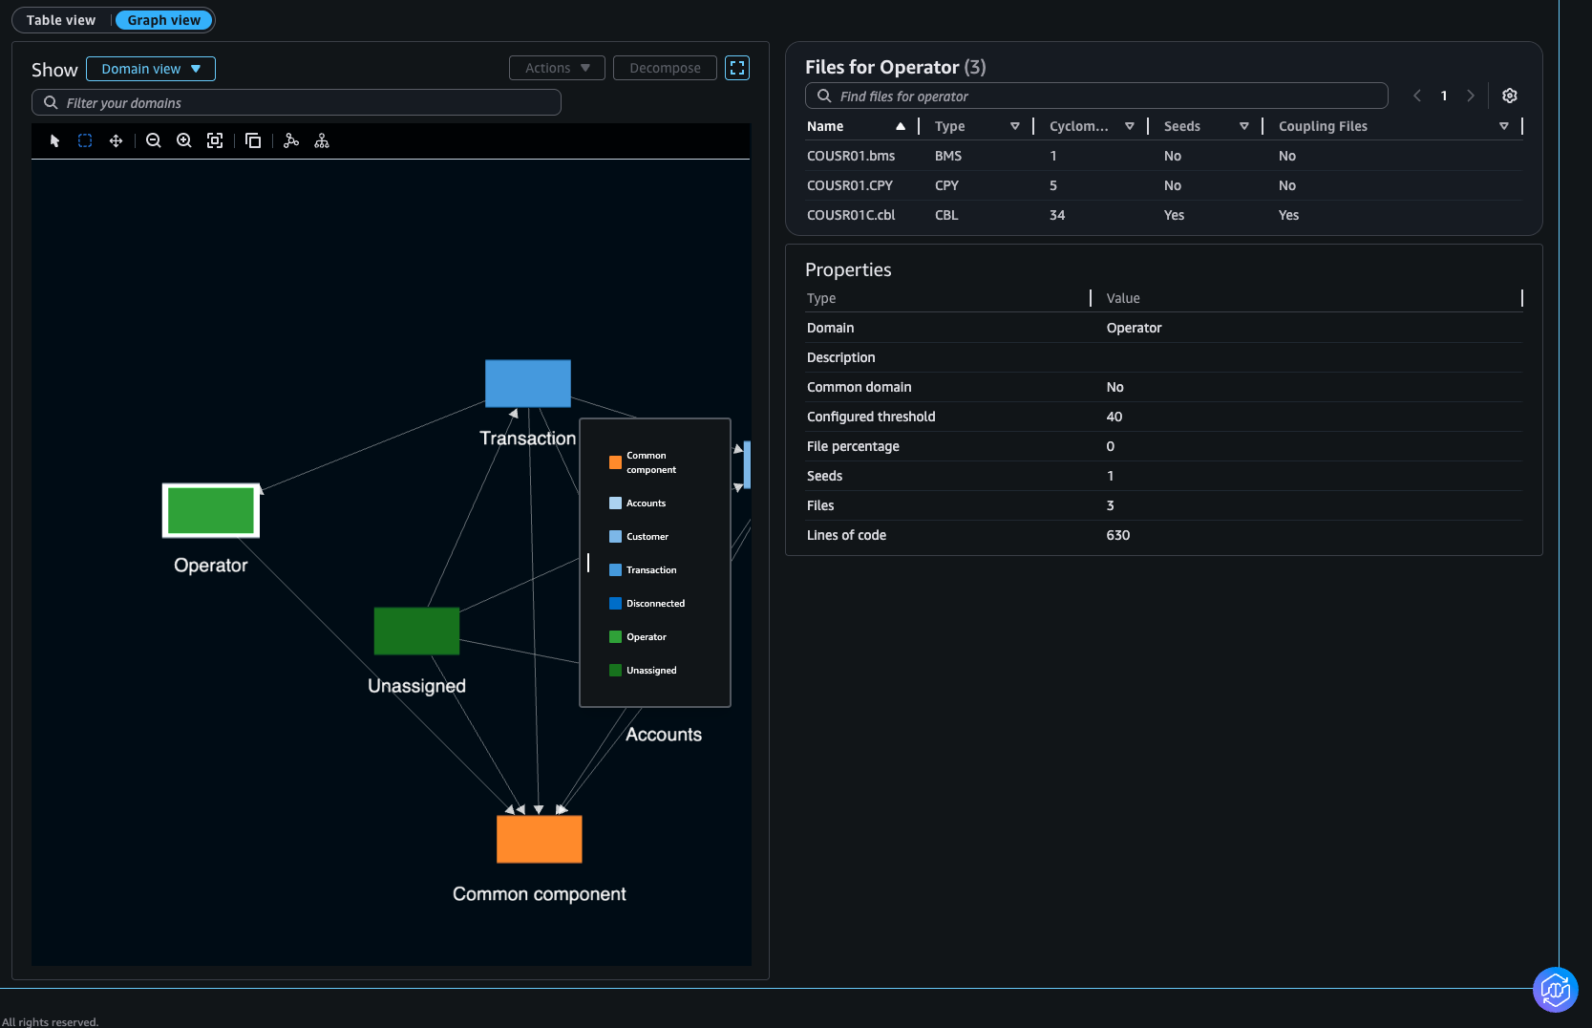Select the COUSR01C.cbl file row
The height and width of the screenshot is (1028, 1592).
(851, 215)
